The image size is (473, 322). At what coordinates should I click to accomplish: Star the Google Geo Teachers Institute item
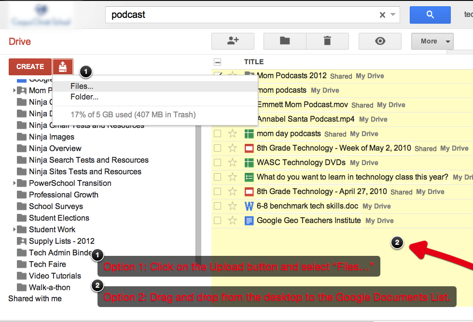pyautogui.click(x=232, y=220)
